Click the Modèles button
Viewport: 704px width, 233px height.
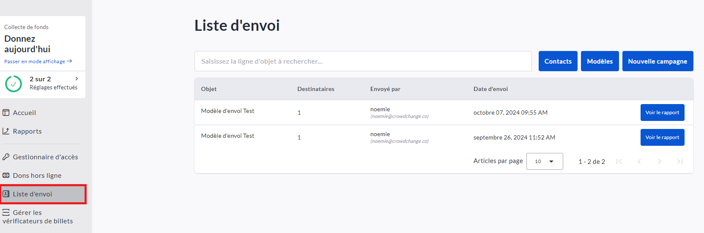[600, 61]
